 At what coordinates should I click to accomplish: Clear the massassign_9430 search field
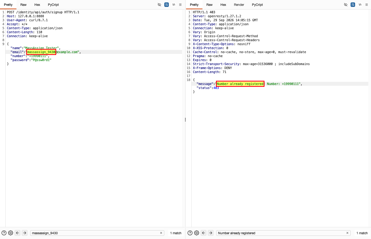pyautogui.click(x=161, y=233)
